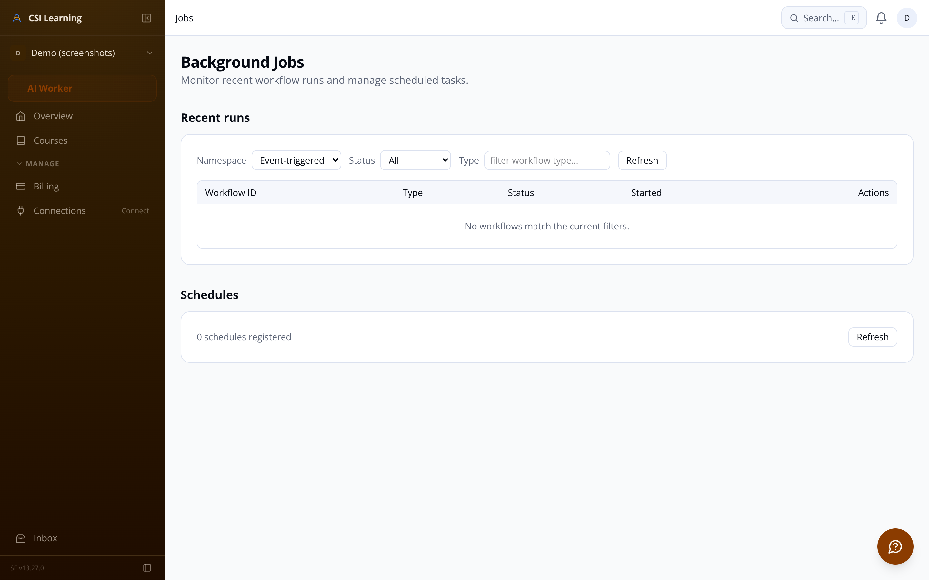
Task: Click the Connections plug icon
Action: 21,211
